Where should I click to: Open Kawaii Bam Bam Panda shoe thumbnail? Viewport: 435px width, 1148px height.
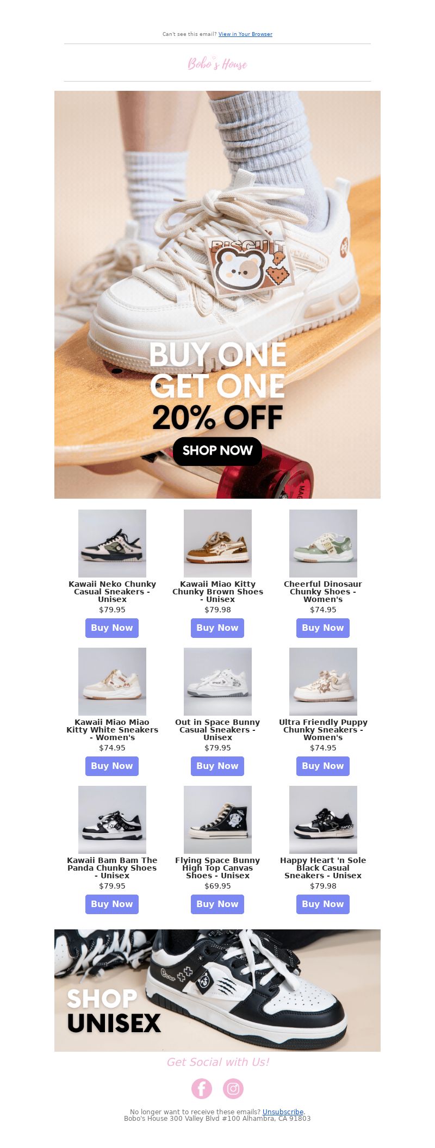coord(112,820)
